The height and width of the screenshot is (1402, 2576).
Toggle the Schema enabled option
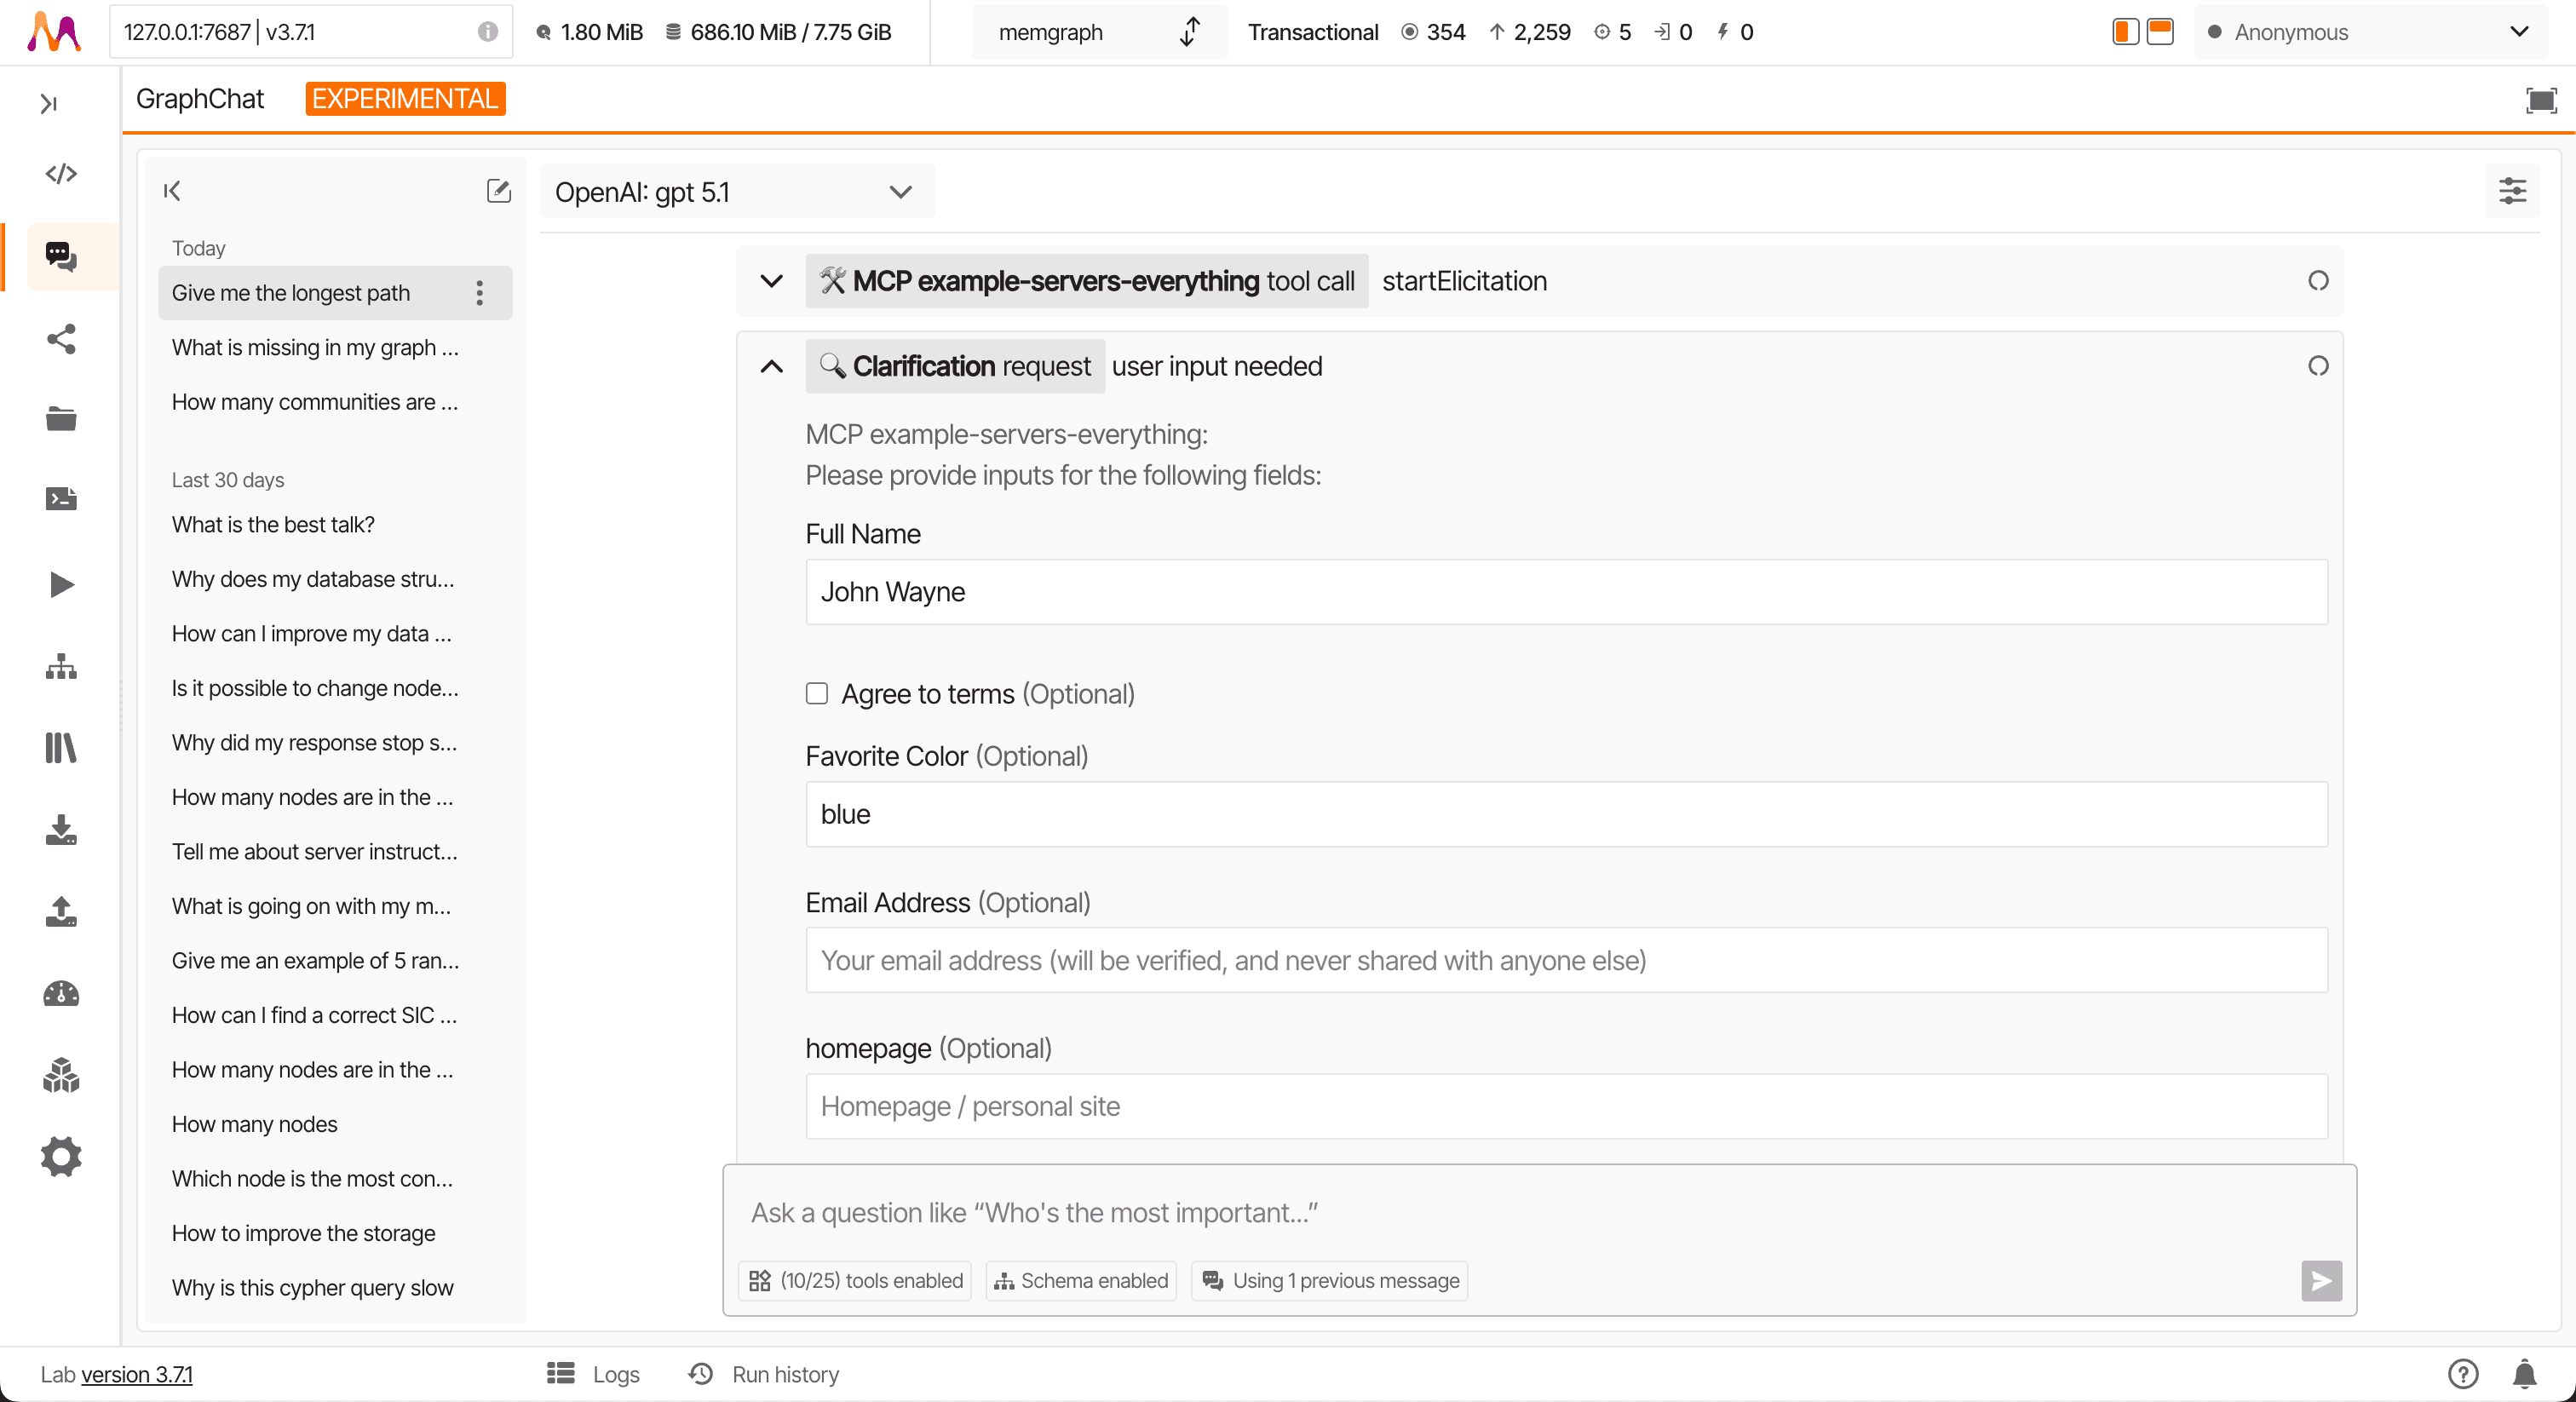(x=1081, y=1281)
